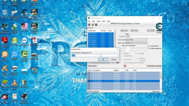Screen dimensions: 189x106
Task: Click right arrow of results horizontal scrollbar
Action: 112,63
